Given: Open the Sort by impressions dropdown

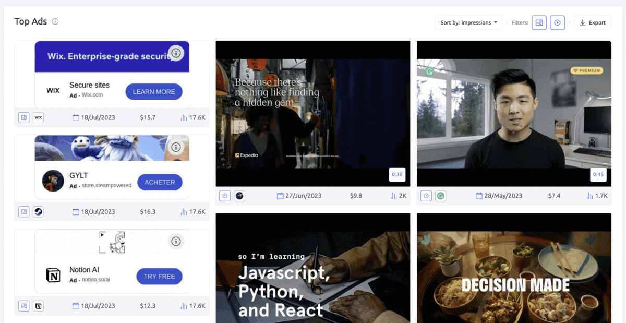Looking at the screenshot, I should (468, 22).
